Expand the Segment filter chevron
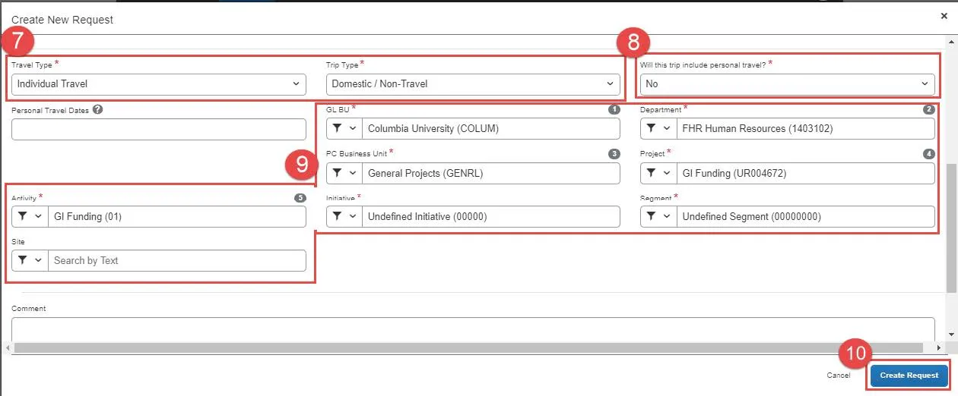Screen dimensions: 958x396 [668, 217]
